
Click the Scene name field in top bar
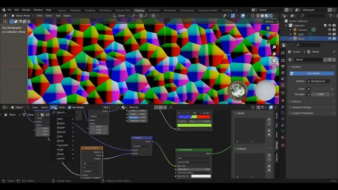270,10
